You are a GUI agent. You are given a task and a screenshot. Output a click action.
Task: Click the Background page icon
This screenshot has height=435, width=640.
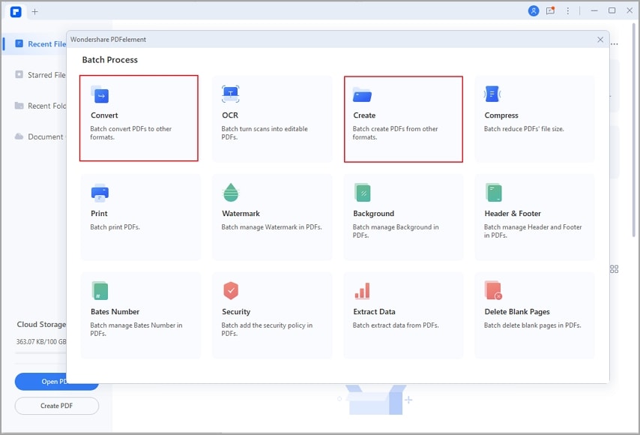coord(363,193)
